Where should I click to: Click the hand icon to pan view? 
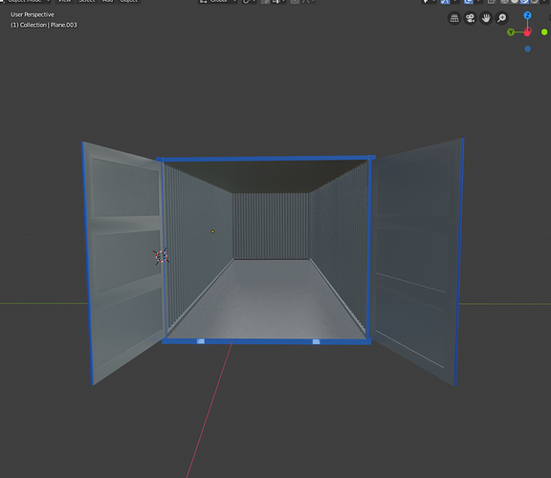pyautogui.click(x=486, y=18)
